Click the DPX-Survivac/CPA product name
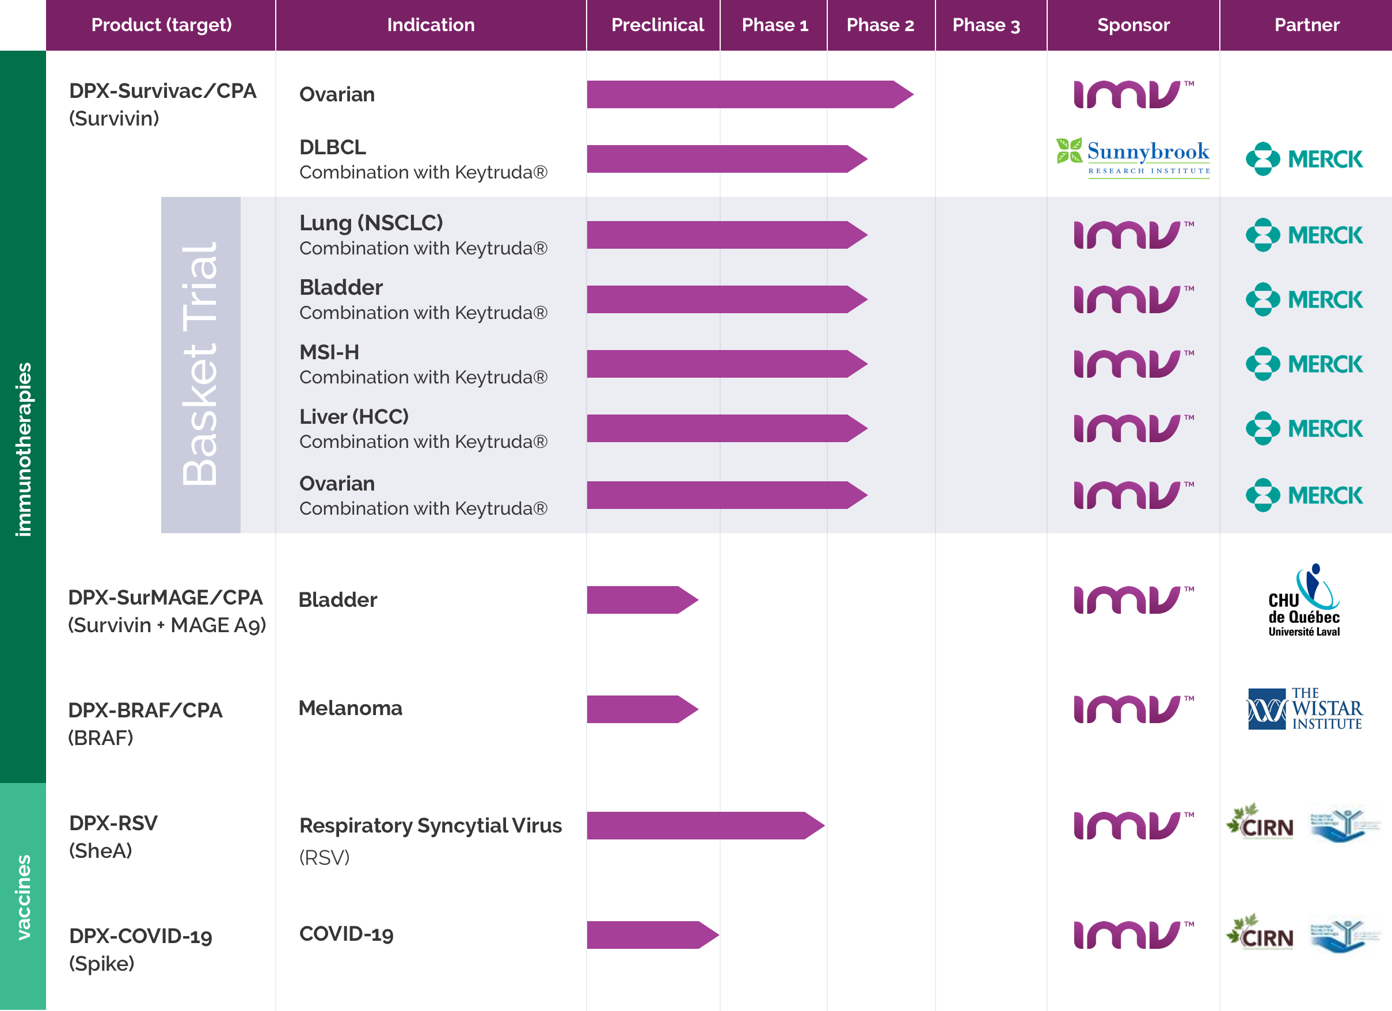This screenshot has width=1392, height=1011. (x=163, y=91)
